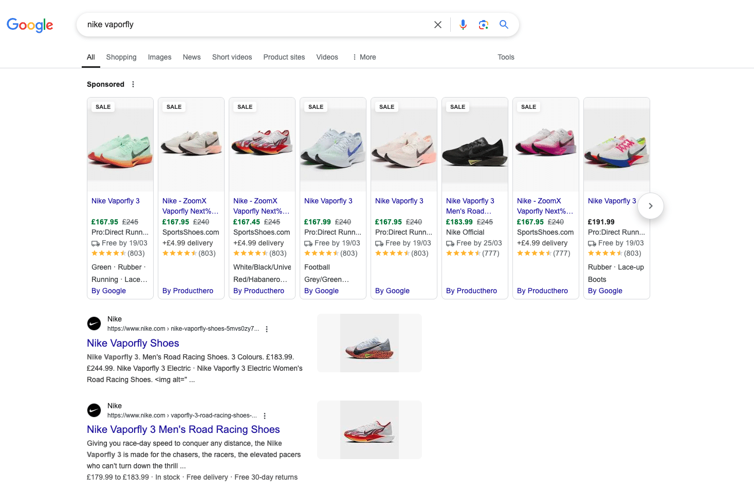Open Nike Vaporfly 3 Men's Road Racing Shoes link

pos(183,429)
